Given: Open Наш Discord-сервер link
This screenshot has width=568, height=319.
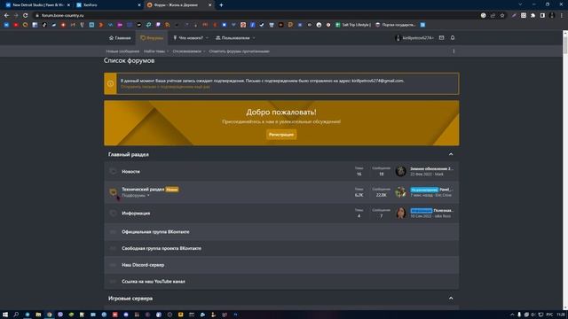Looking at the screenshot, I should coord(143,265).
